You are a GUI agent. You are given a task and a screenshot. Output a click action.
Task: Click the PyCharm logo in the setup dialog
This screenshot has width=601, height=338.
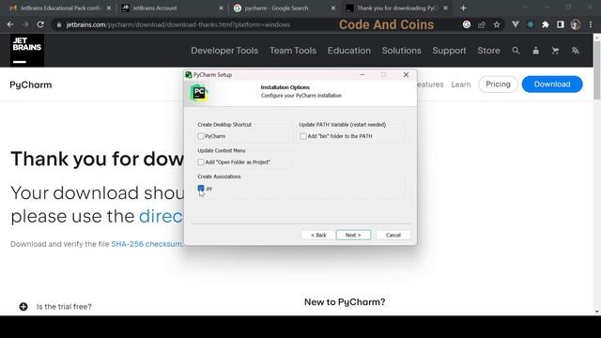199,93
